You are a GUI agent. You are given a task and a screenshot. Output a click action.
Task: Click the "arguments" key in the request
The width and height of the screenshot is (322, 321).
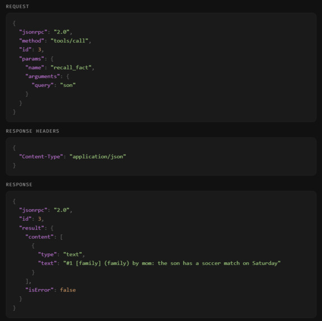pyautogui.click(x=43, y=76)
